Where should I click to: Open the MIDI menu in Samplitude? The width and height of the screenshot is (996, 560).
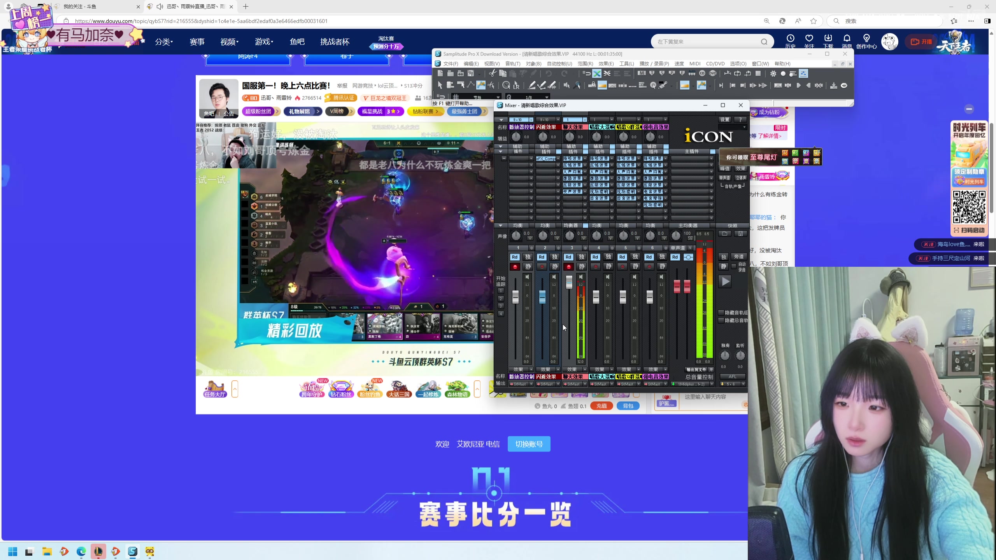[x=695, y=64]
